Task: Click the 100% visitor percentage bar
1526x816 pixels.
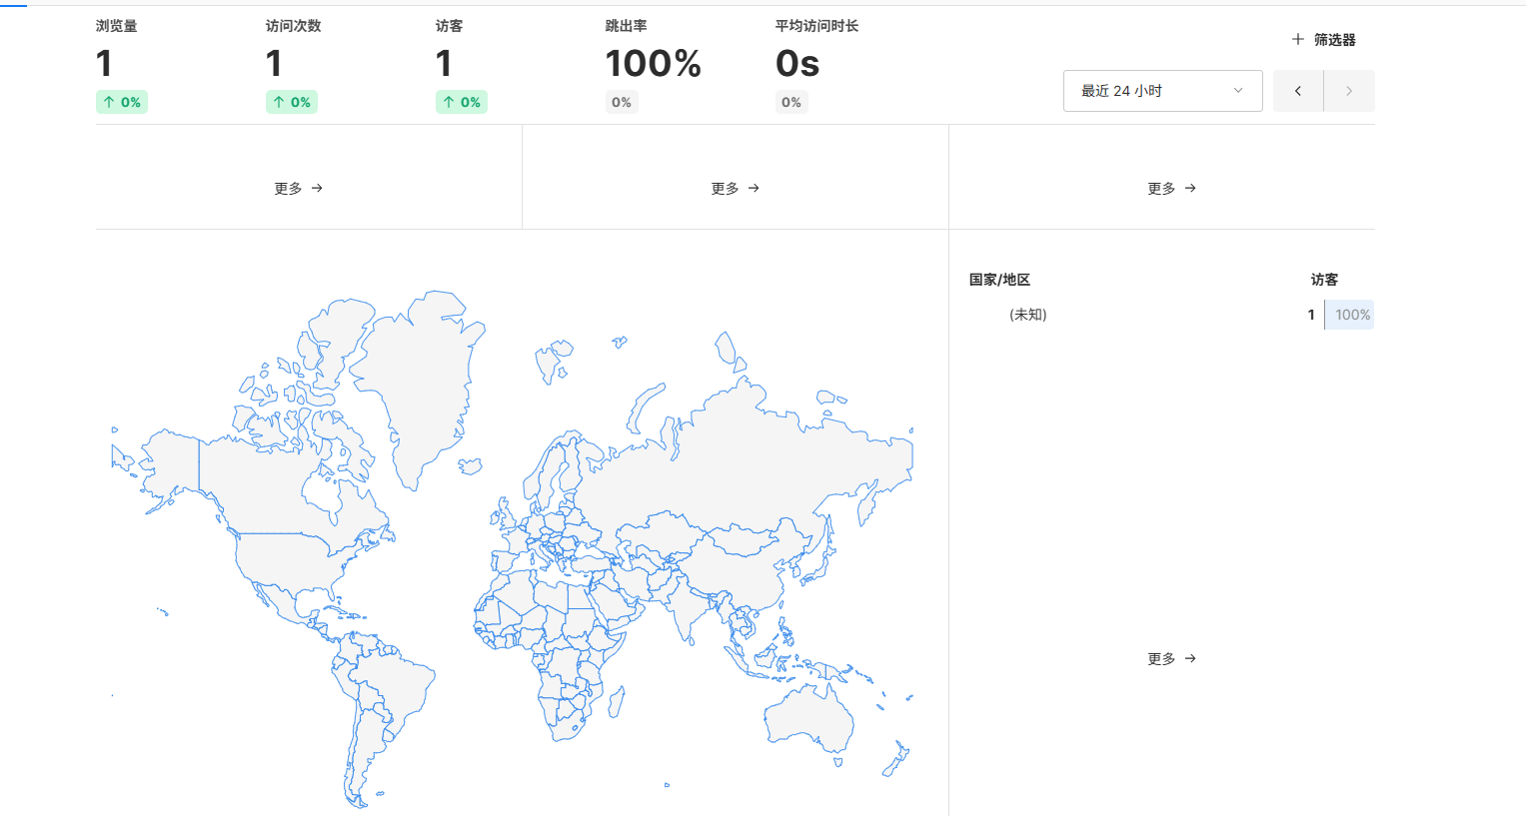Action: click(1349, 315)
